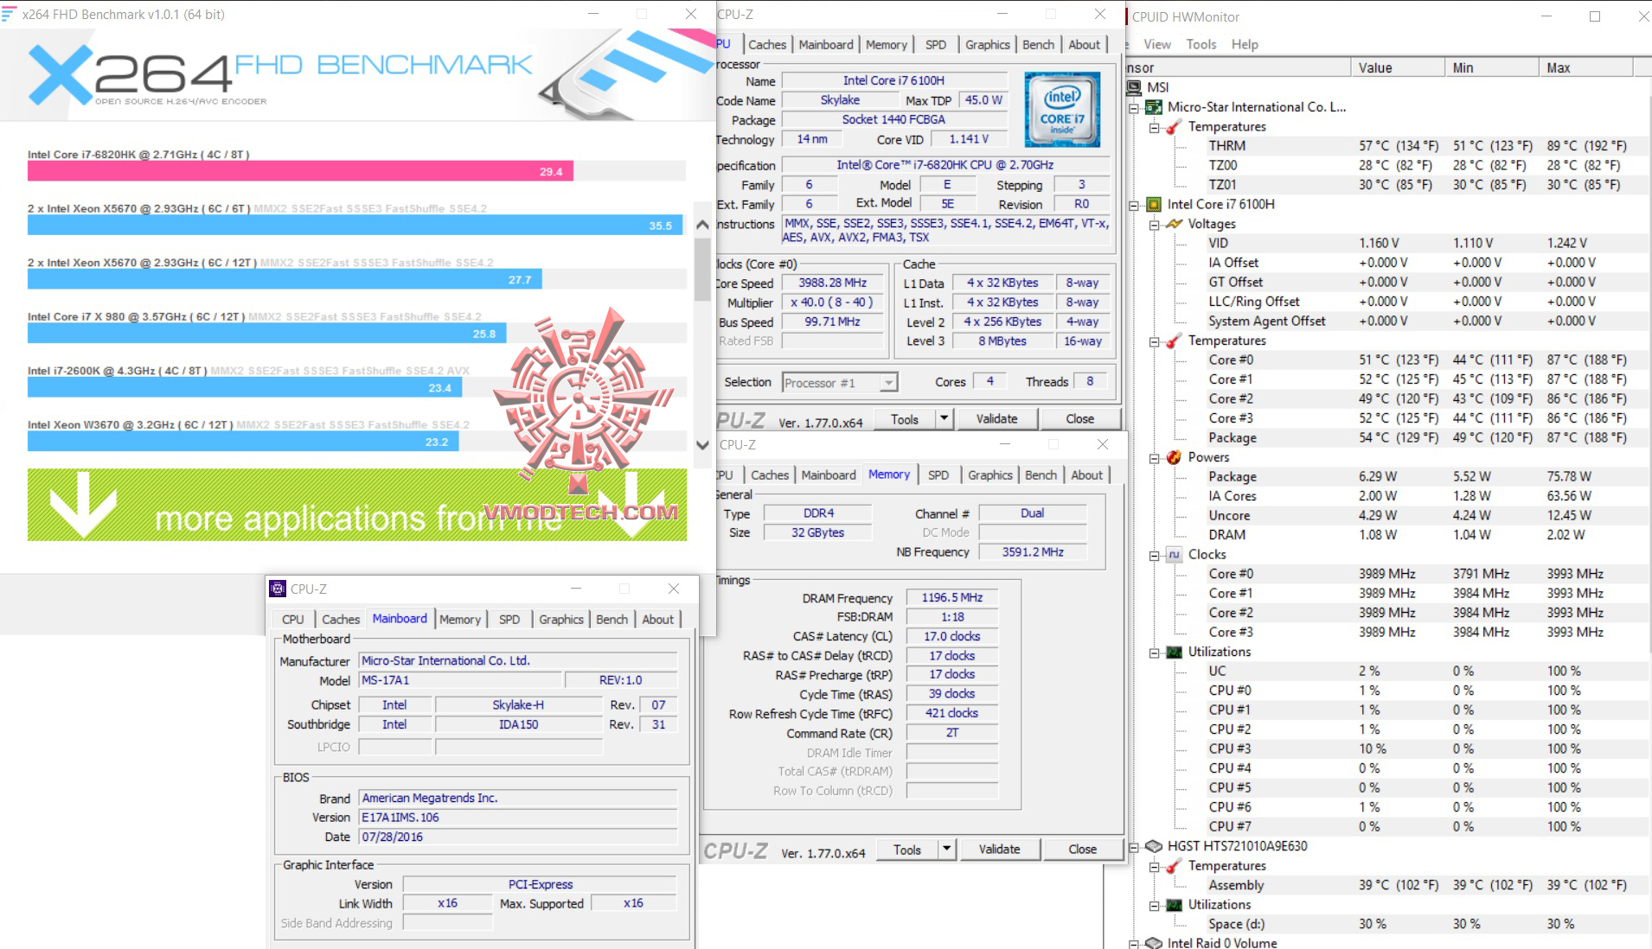
Task: Click Utilizations icon above Space (d:) row
Action: pyautogui.click(x=1174, y=905)
